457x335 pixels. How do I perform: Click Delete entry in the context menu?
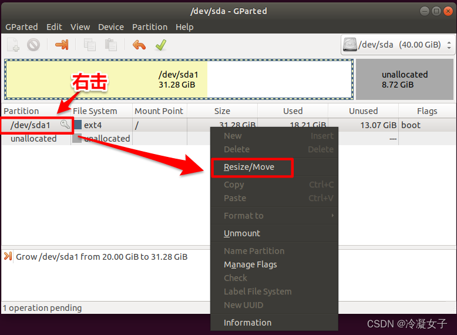274,149
